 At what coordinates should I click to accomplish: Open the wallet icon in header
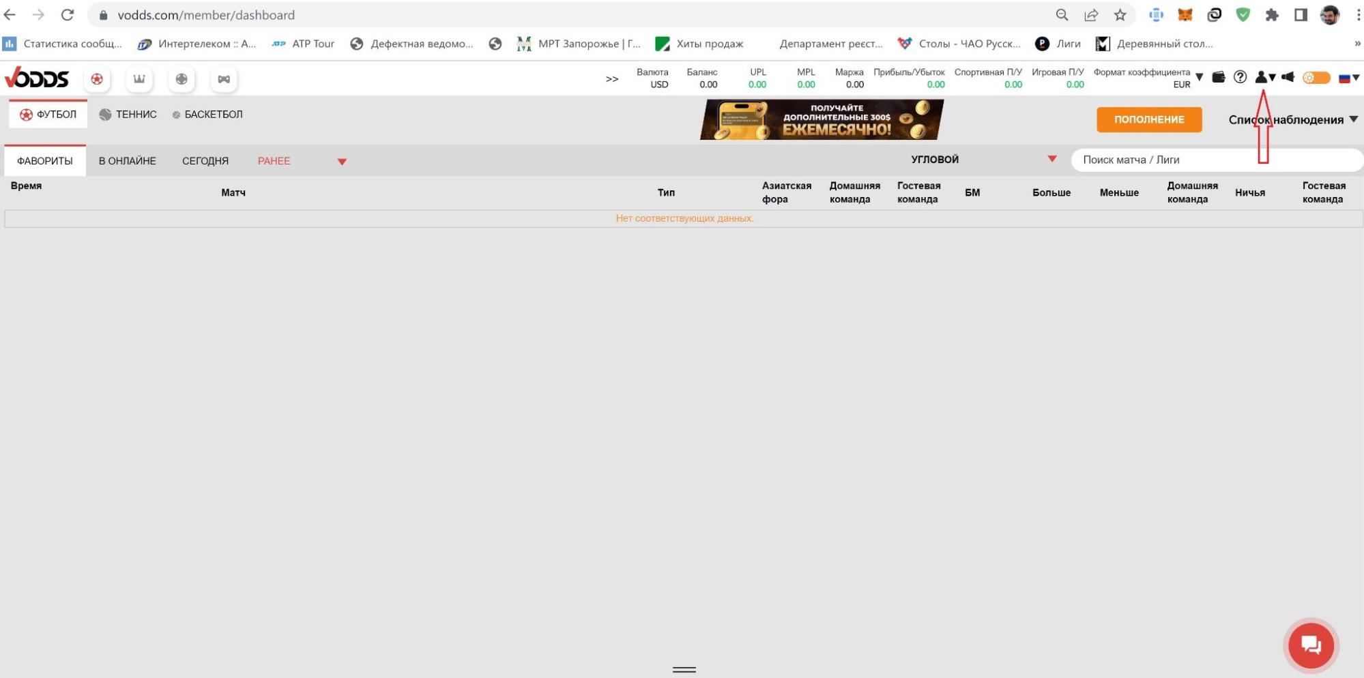1219,77
